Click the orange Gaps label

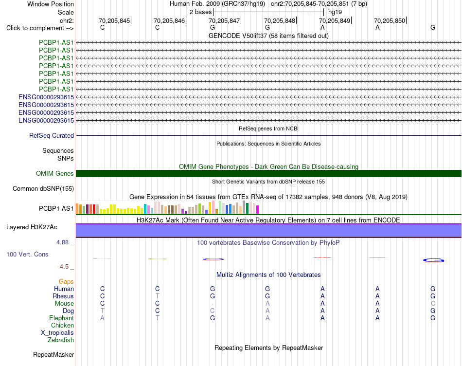click(66, 282)
